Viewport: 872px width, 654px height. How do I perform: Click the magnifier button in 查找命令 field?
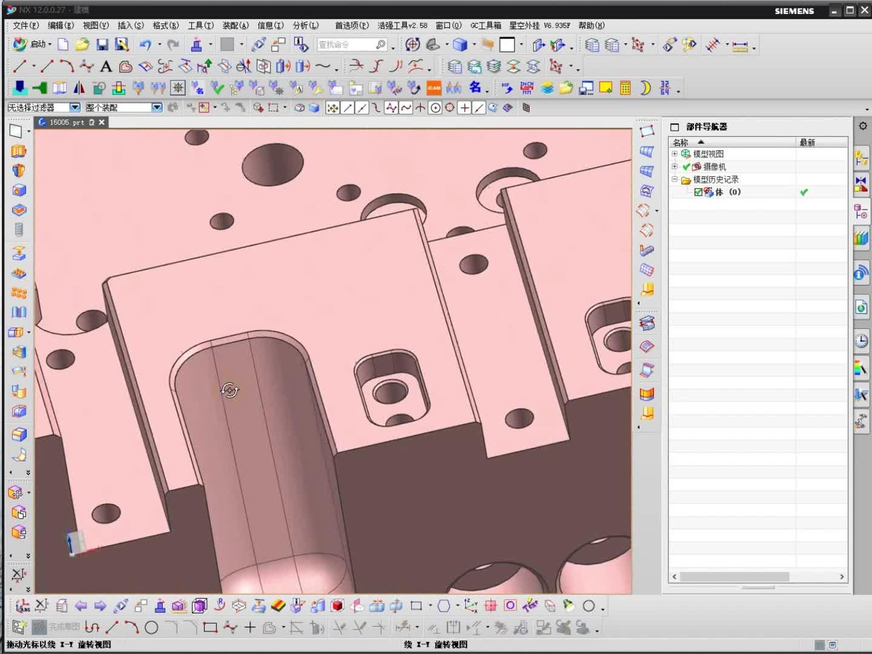[381, 44]
